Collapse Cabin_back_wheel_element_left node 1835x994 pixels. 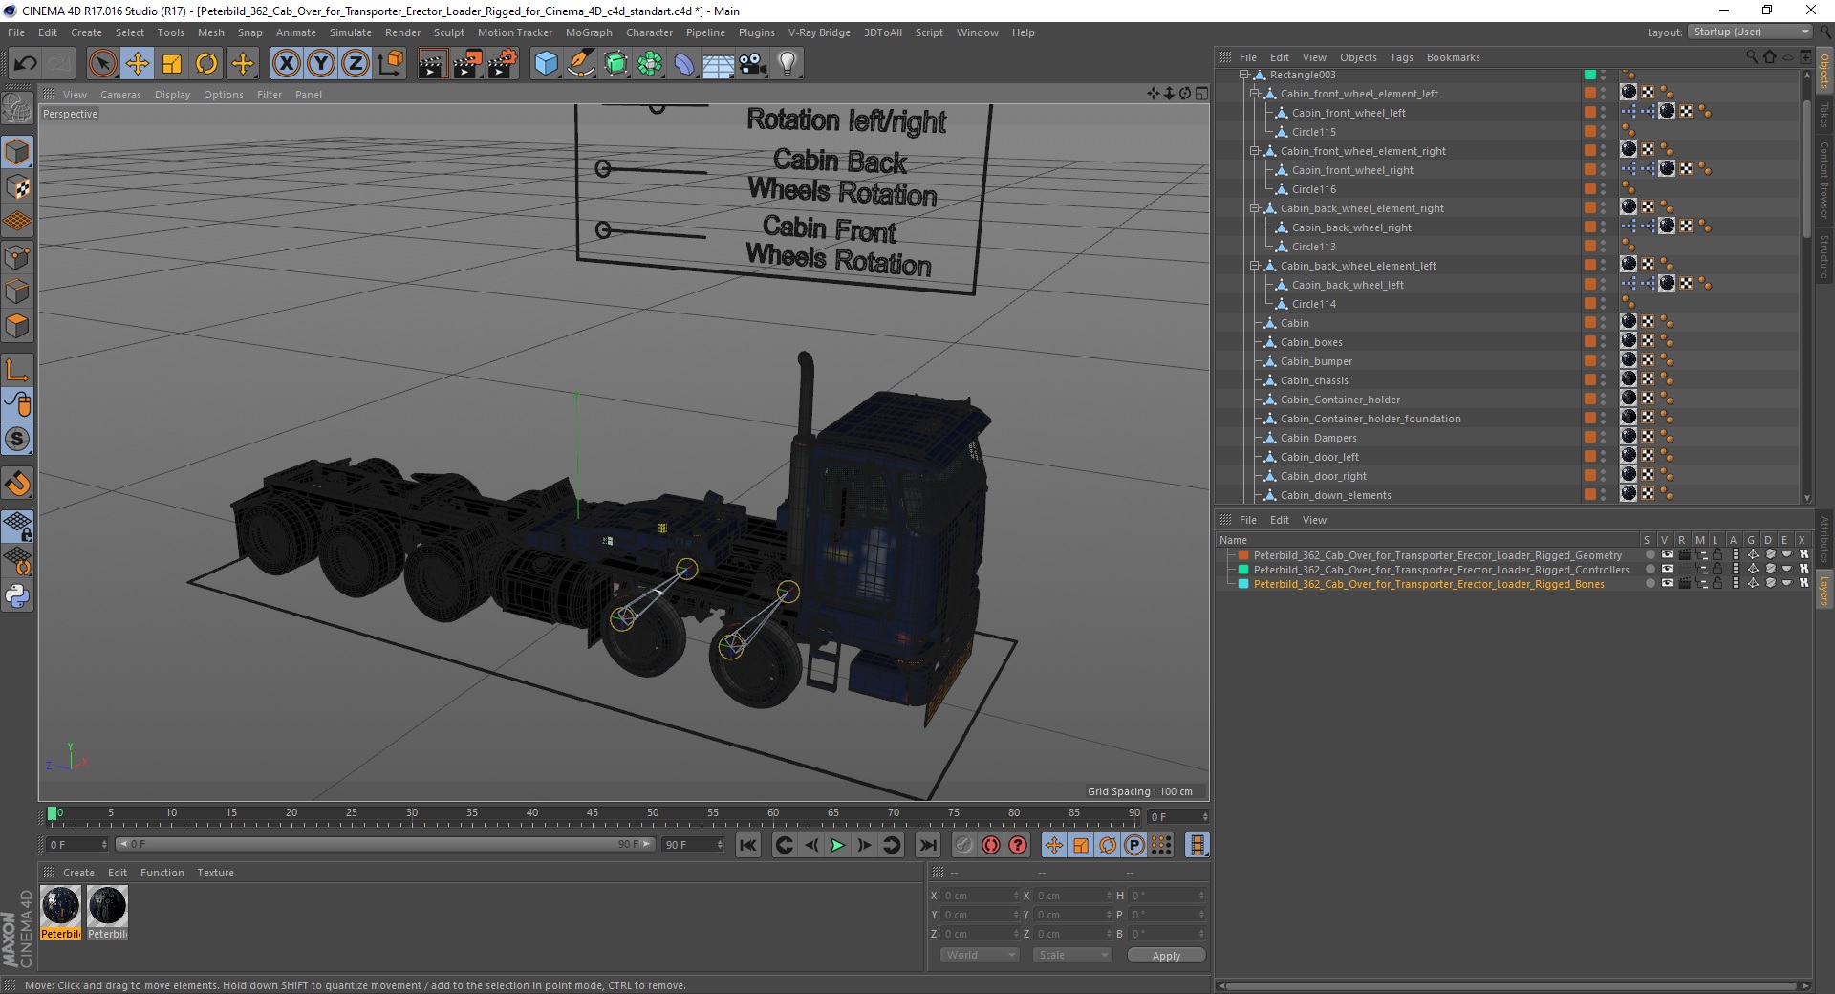[x=1255, y=266]
